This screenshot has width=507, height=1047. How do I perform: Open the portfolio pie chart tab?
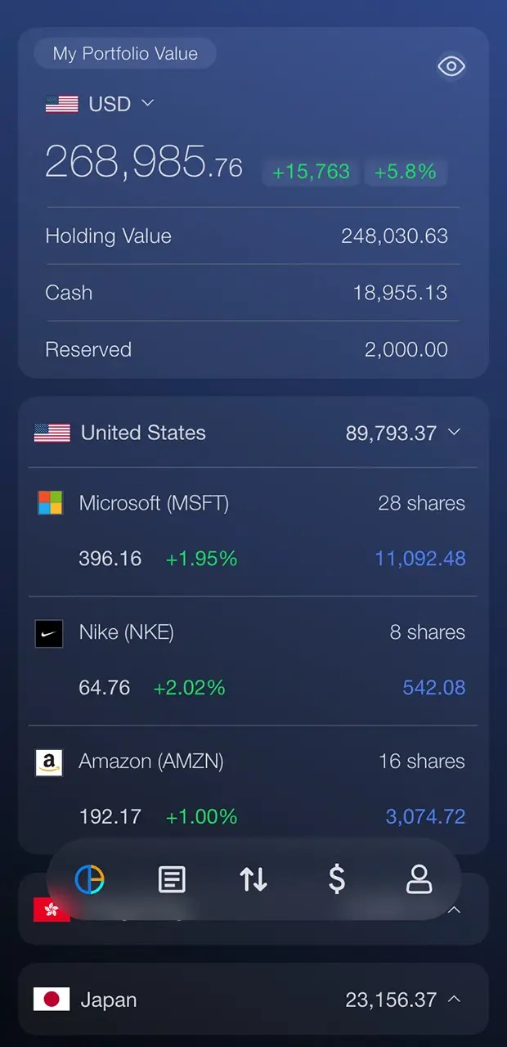(90, 879)
